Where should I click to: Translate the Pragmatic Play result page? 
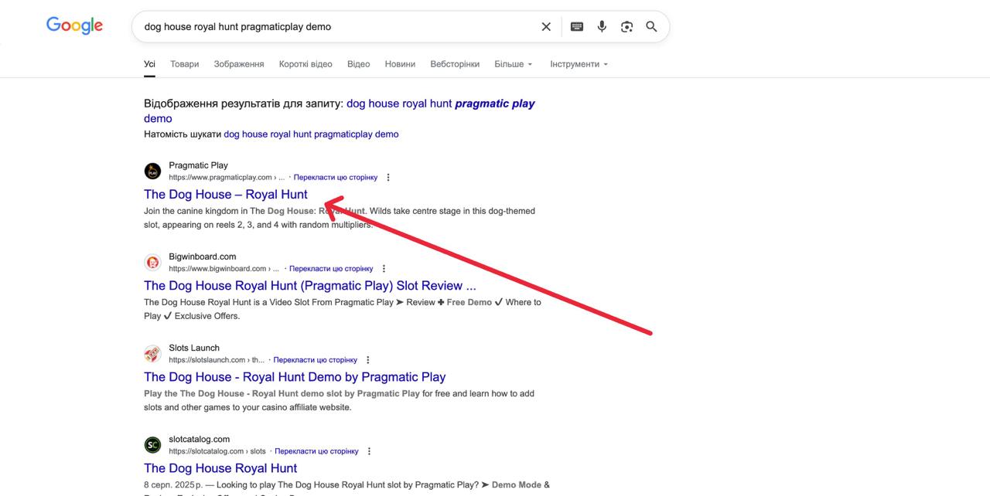tap(336, 178)
